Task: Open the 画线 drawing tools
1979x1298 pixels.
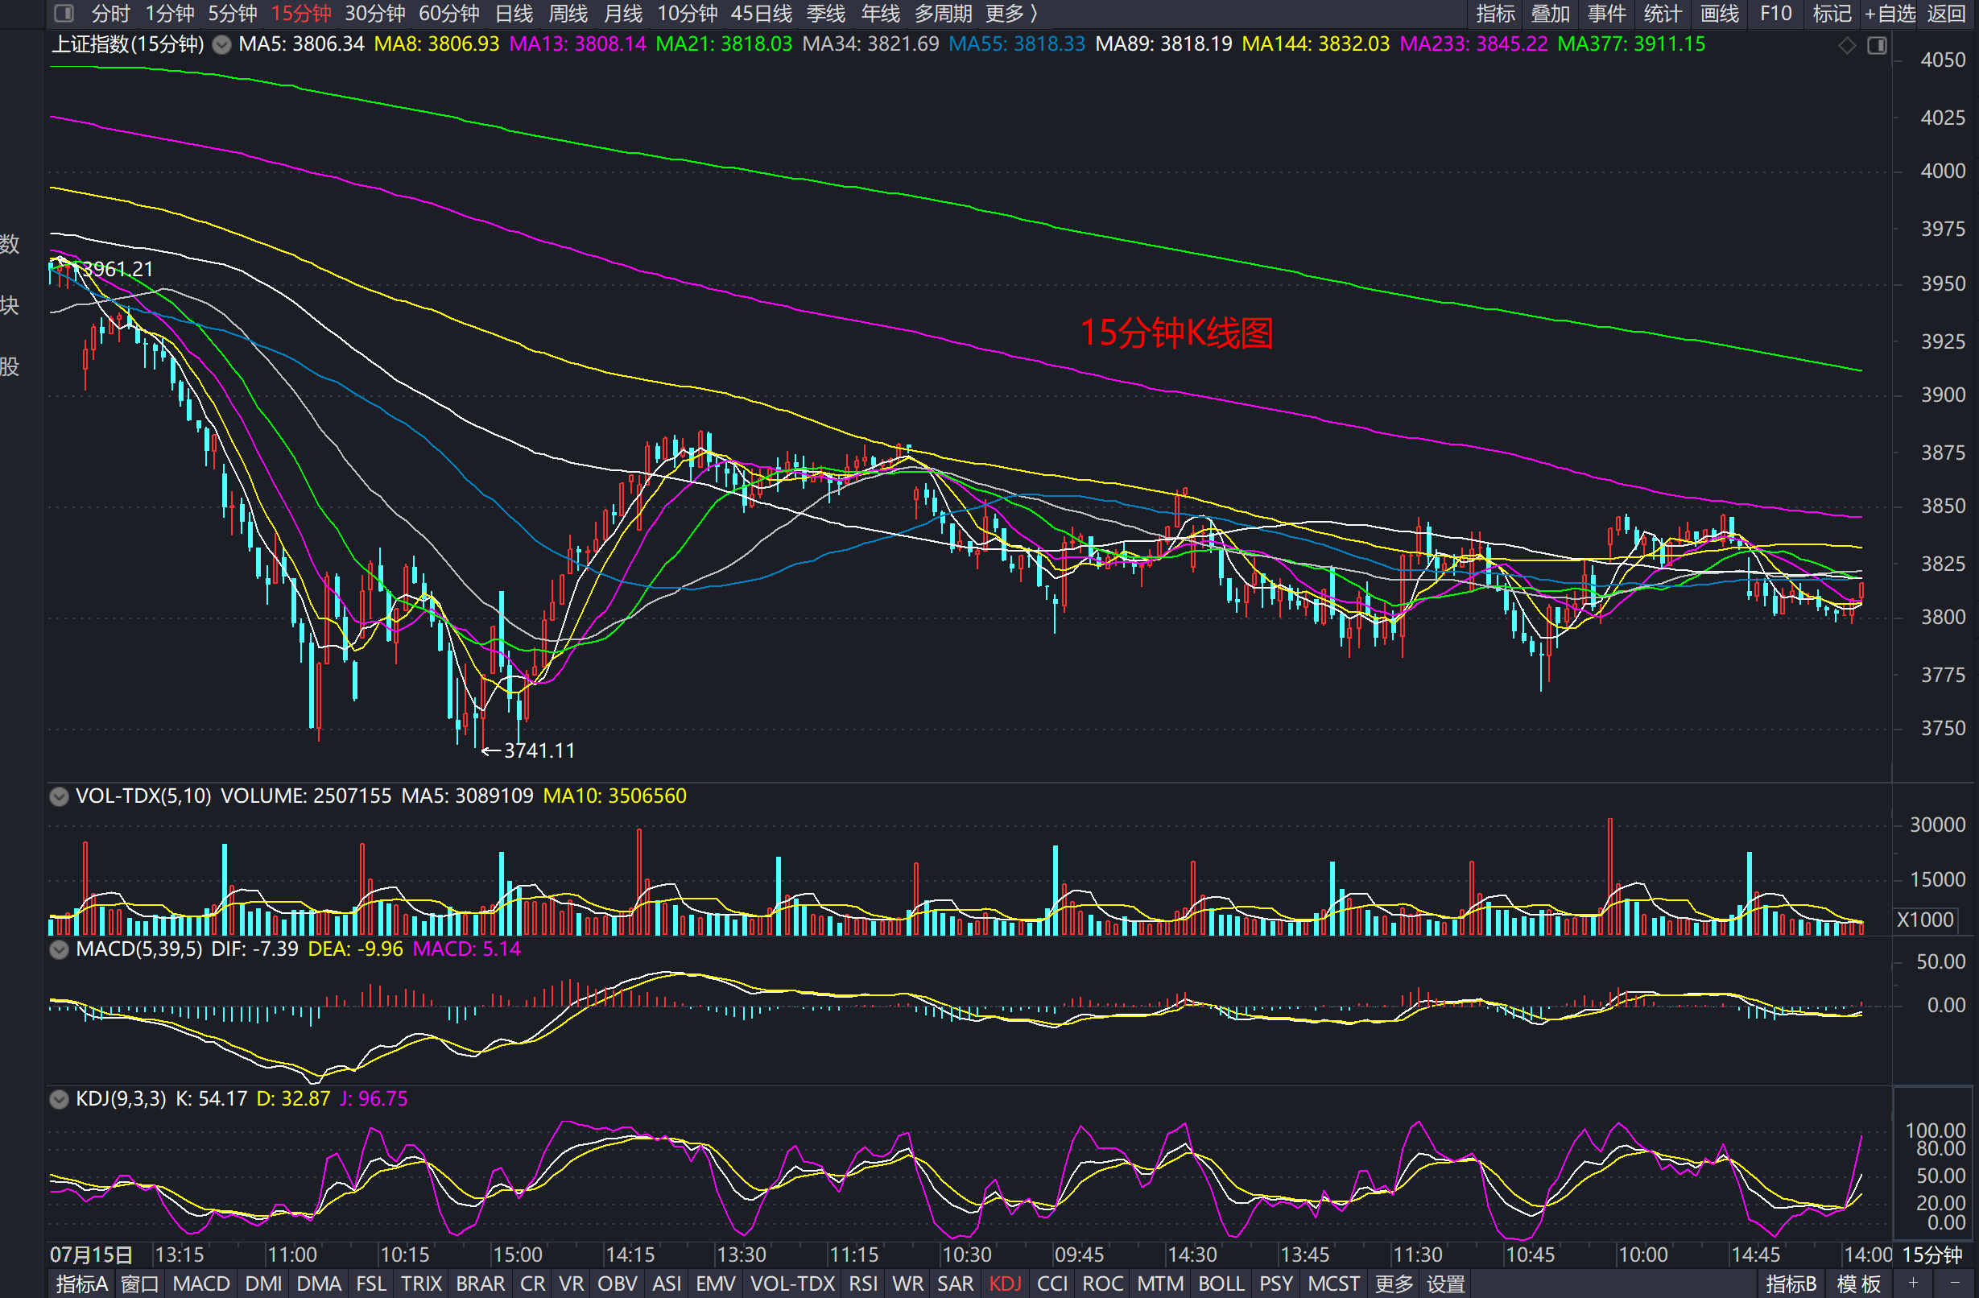Action: click(x=1720, y=14)
